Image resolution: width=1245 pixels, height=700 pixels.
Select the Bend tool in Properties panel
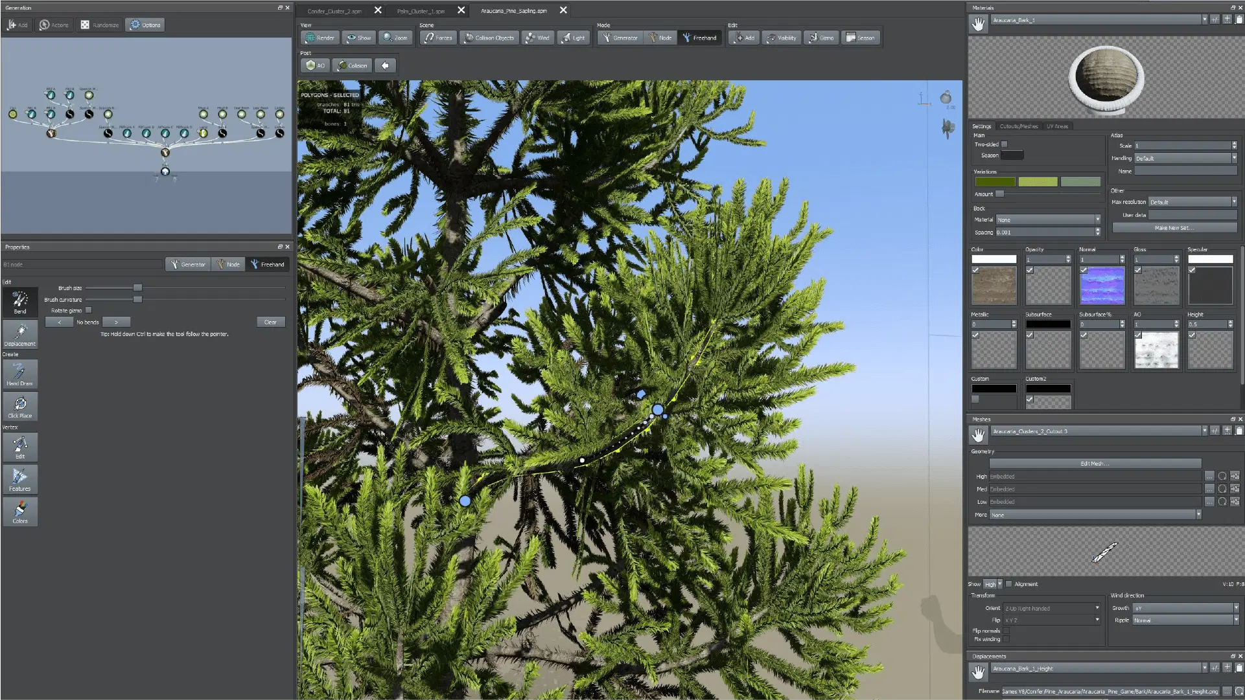(x=19, y=302)
